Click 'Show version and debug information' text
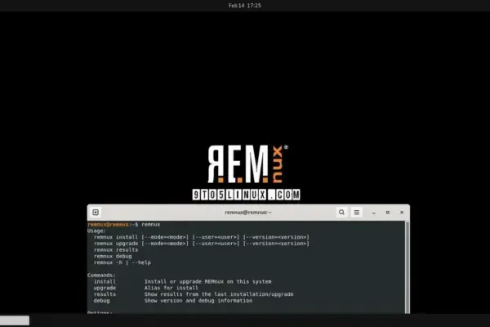This screenshot has height=327, width=490. 198,300
